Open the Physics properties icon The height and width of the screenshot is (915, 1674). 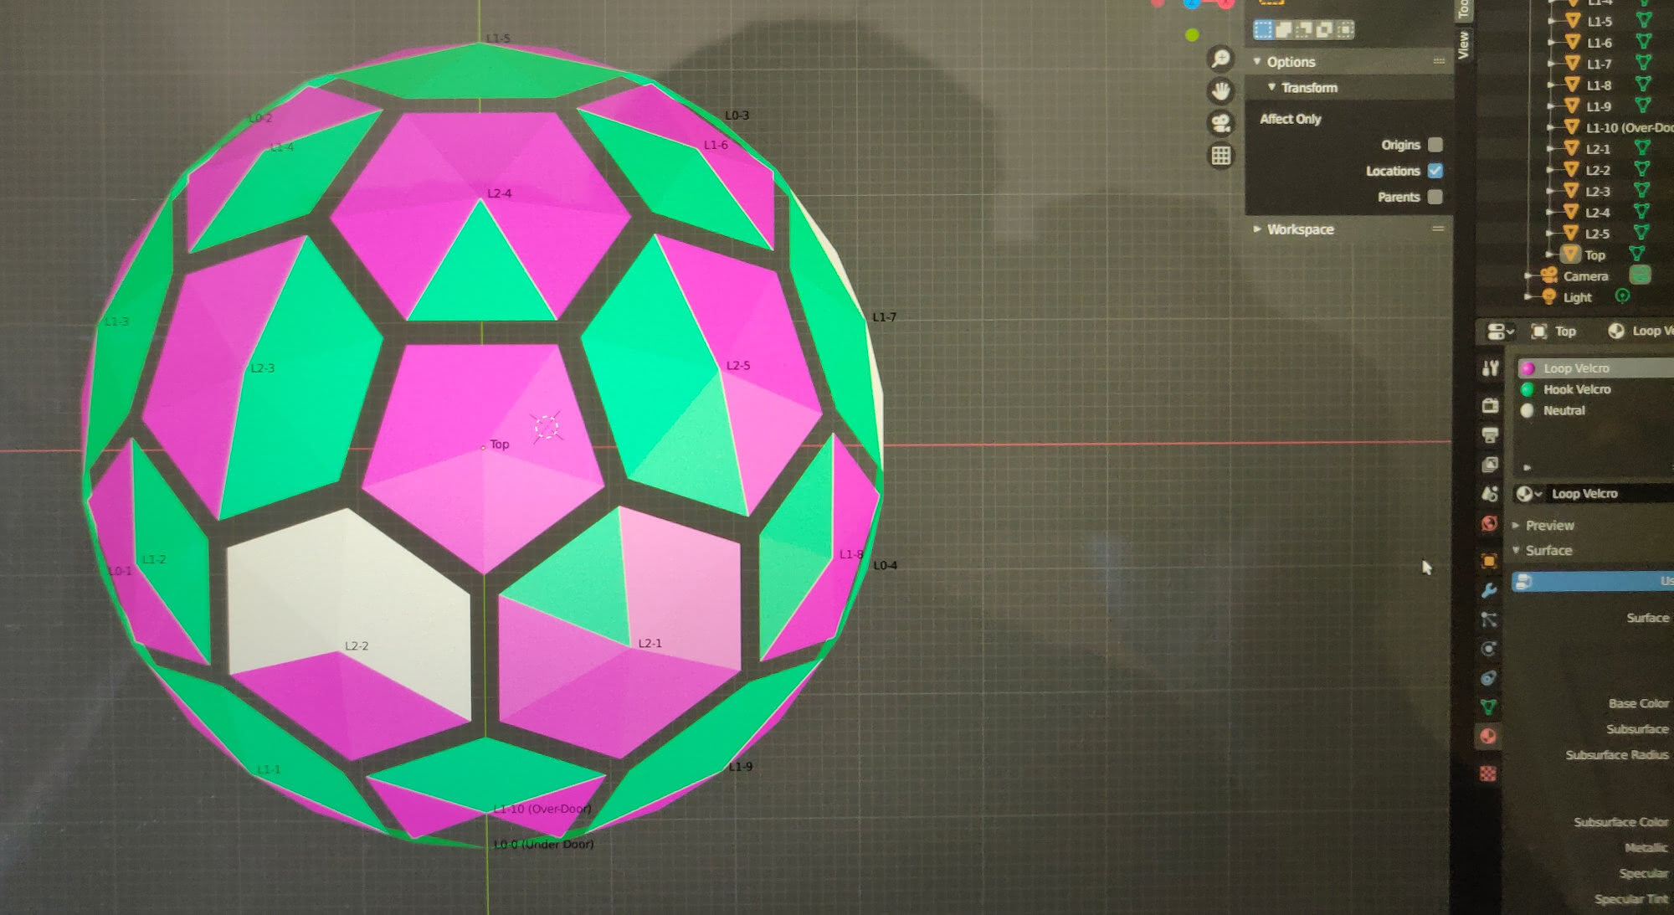[1489, 649]
